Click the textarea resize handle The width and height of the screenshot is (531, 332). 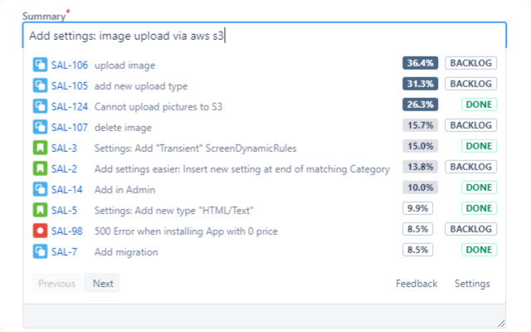coord(500,322)
